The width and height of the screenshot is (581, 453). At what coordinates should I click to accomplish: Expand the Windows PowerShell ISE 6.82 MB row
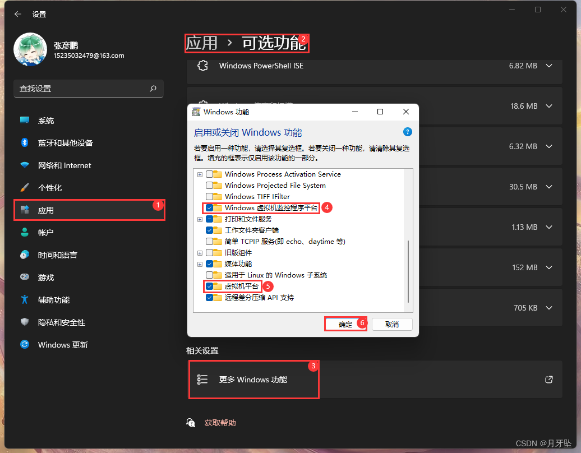tap(549, 66)
